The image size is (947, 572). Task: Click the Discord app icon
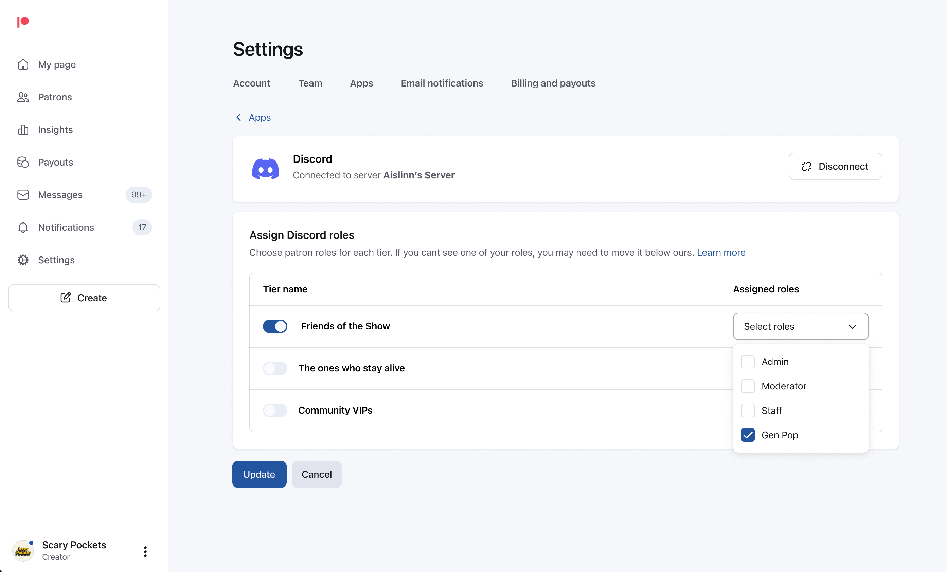(x=266, y=168)
